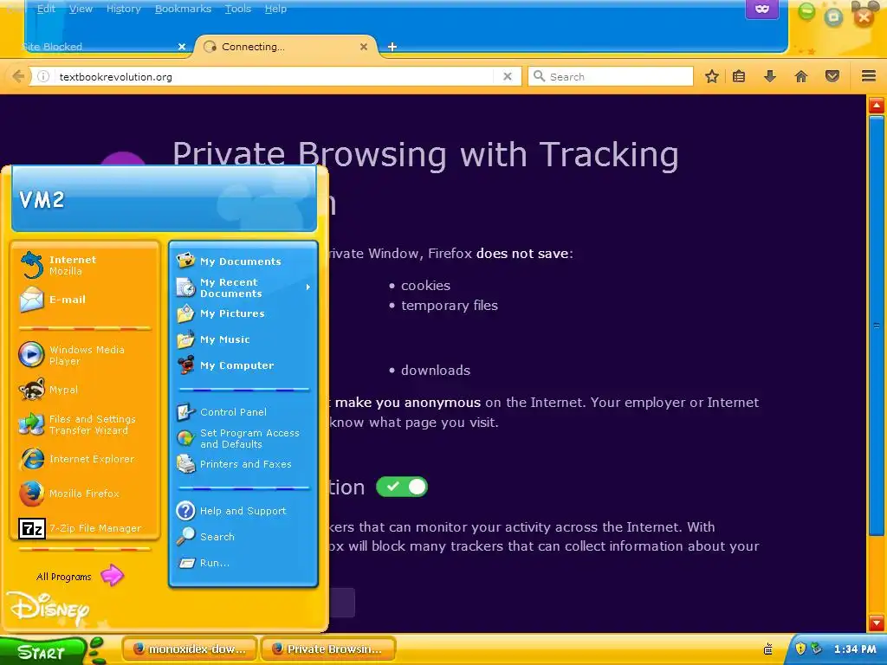Close the Site Blocked tab

coord(182,47)
